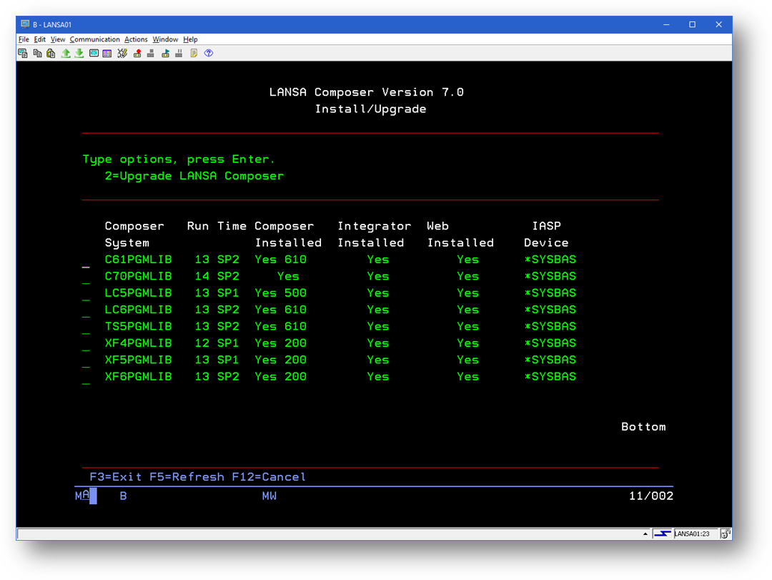Click the F3=Exit function key label

pyautogui.click(x=116, y=477)
